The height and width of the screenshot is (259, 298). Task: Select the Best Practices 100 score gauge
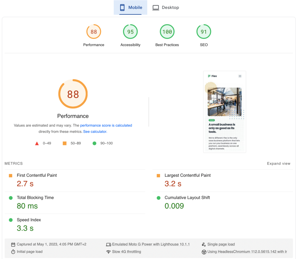[x=167, y=31]
